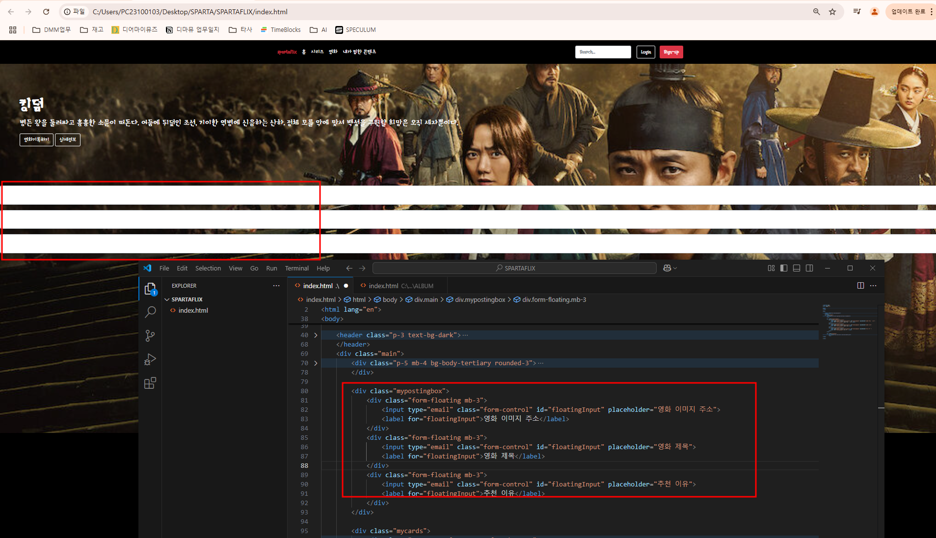The width and height of the screenshot is (936, 538).
Task: Split the editor right in VS Code
Action: (x=860, y=286)
